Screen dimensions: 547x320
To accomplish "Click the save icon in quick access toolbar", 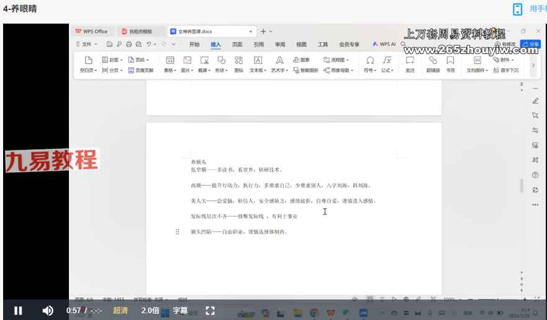I will (109, 44).
